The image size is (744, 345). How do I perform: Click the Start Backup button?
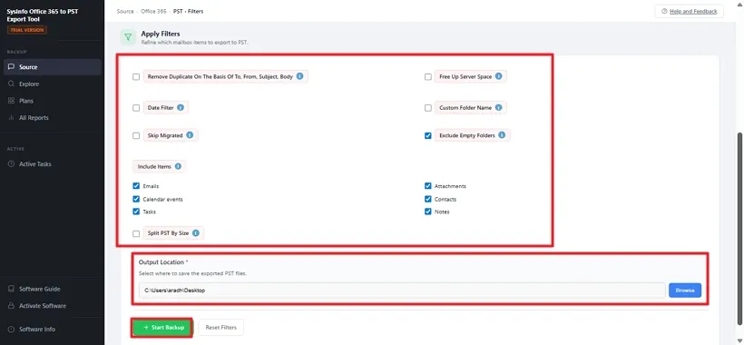point(162,328)
